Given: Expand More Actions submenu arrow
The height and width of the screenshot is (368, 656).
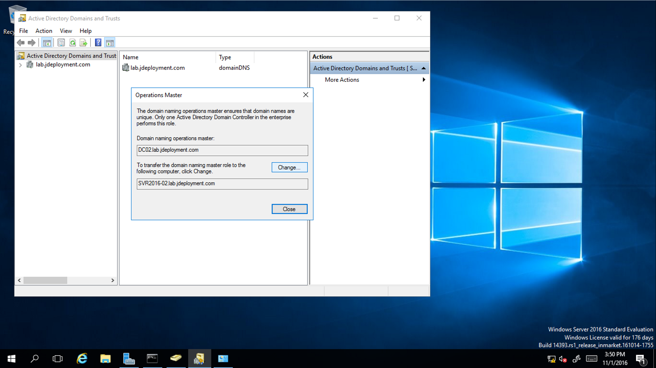Looking at the screenshot, I should pyautogui.click(x=424, y=80).
